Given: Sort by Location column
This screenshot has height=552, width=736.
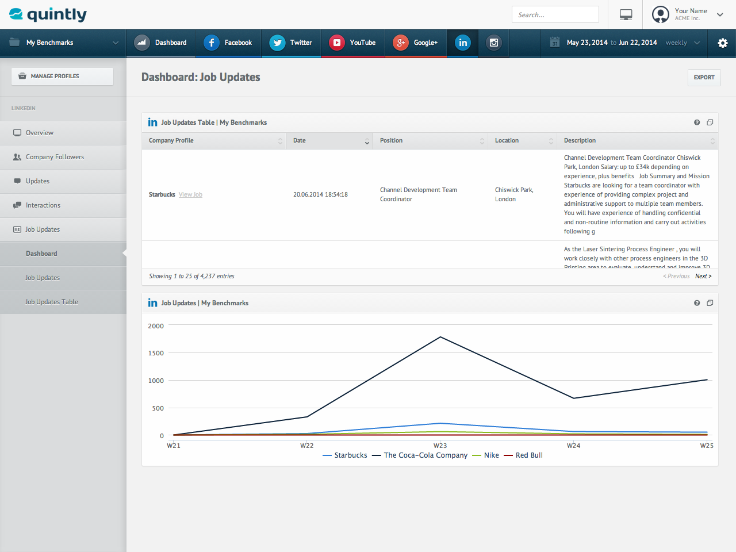Looking at the screenshot, I should [x=523, y=141].
